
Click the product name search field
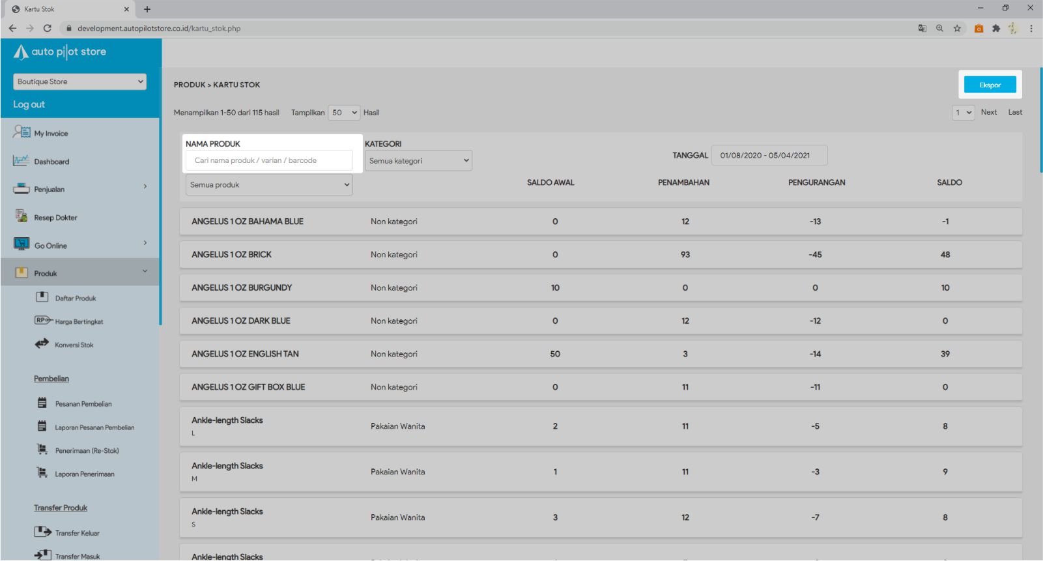pos(269,160)
